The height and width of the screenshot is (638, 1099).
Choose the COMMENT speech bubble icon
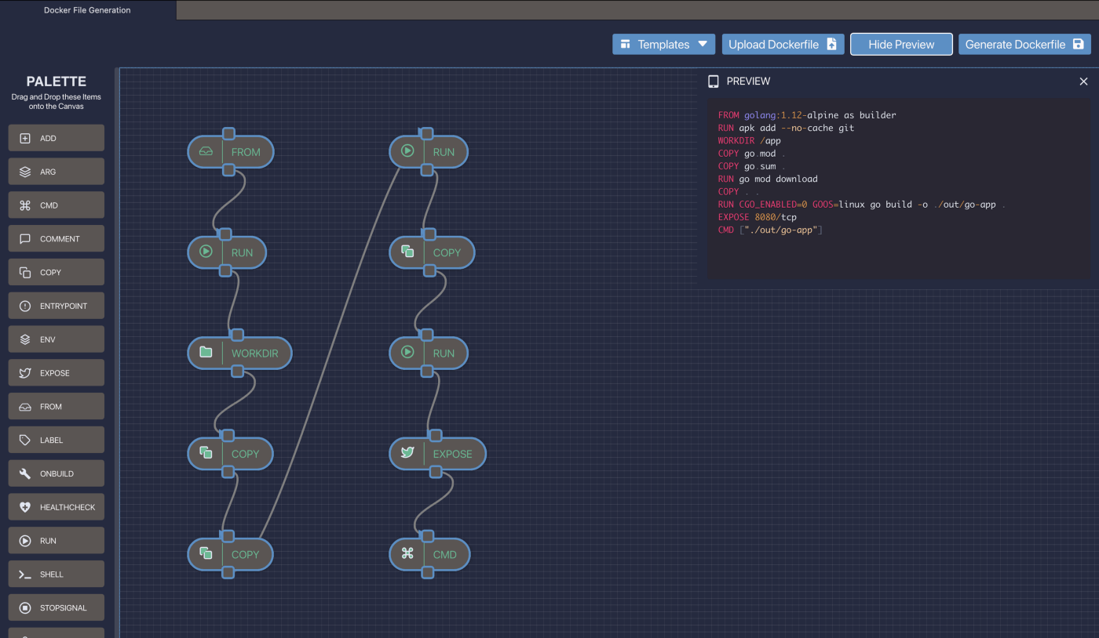click(24, 239)
